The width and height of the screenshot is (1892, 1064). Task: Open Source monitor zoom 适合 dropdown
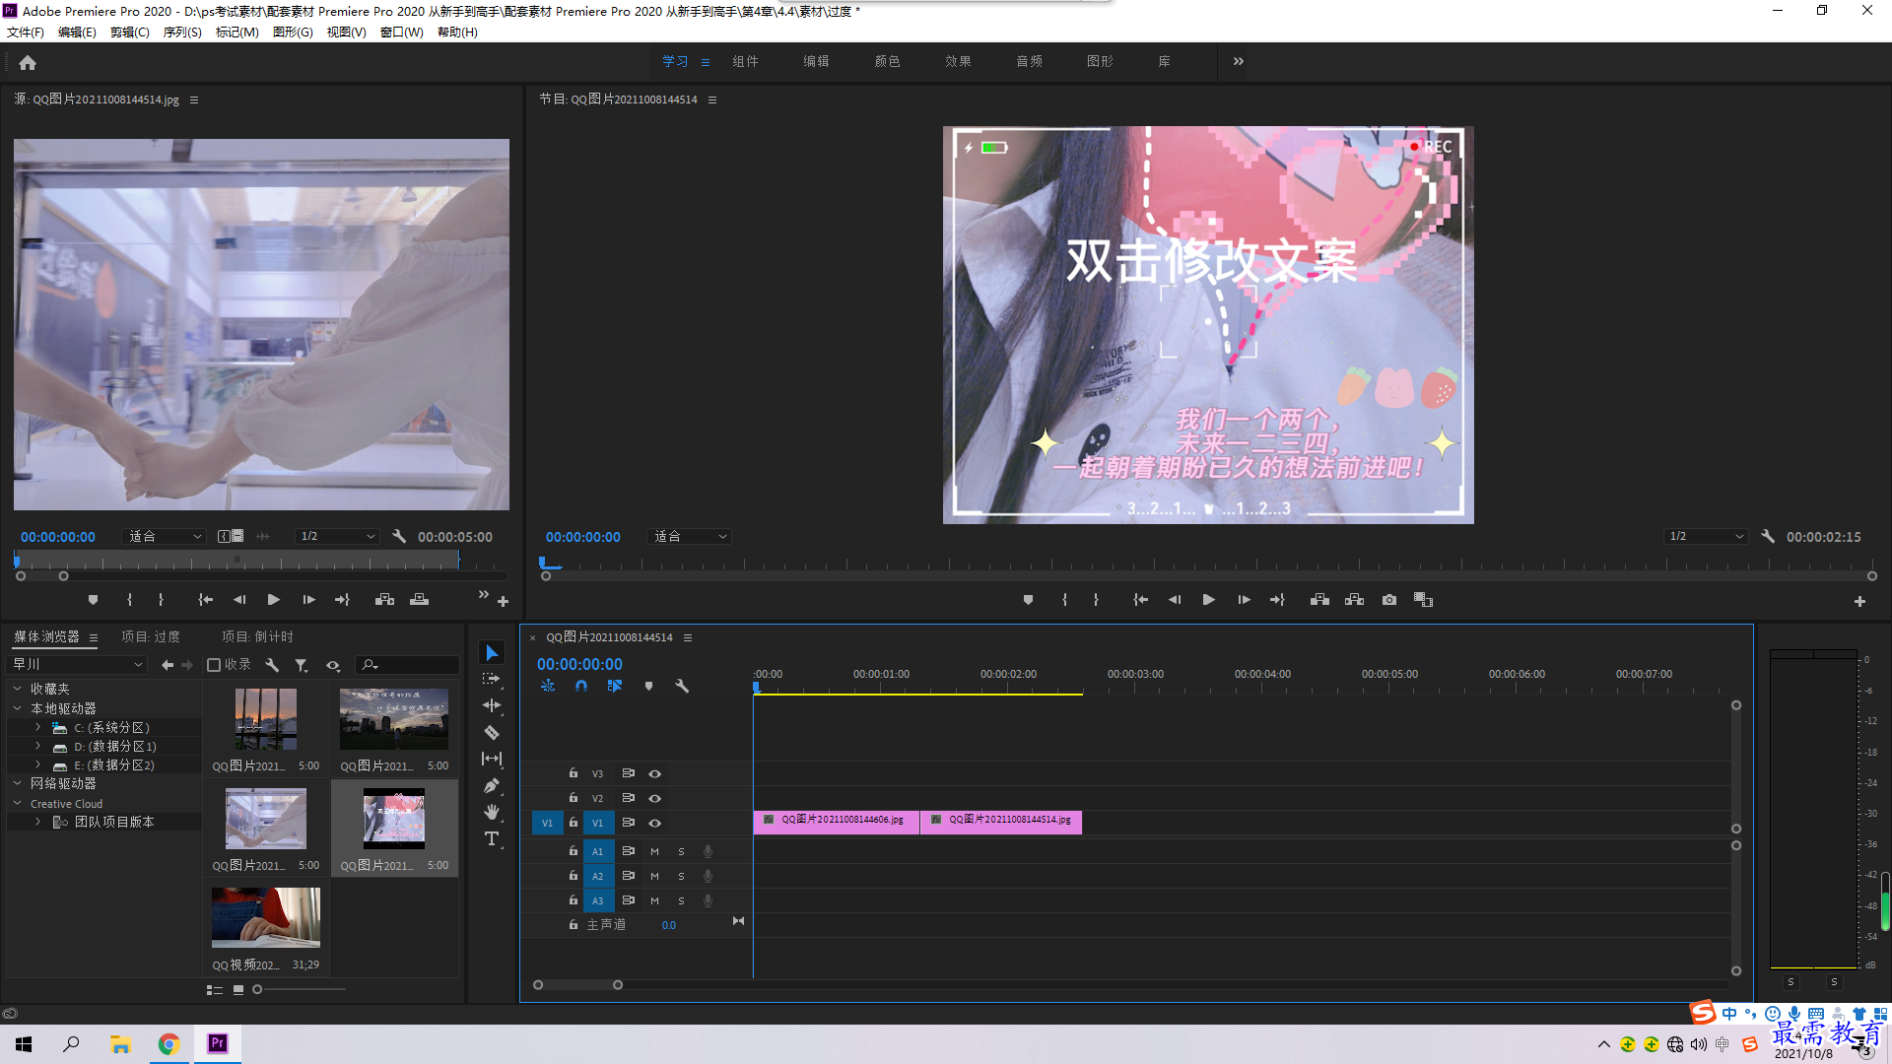pos(165,537)
